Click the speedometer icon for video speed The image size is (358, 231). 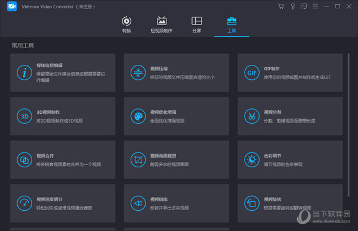[x=24, y=203]
